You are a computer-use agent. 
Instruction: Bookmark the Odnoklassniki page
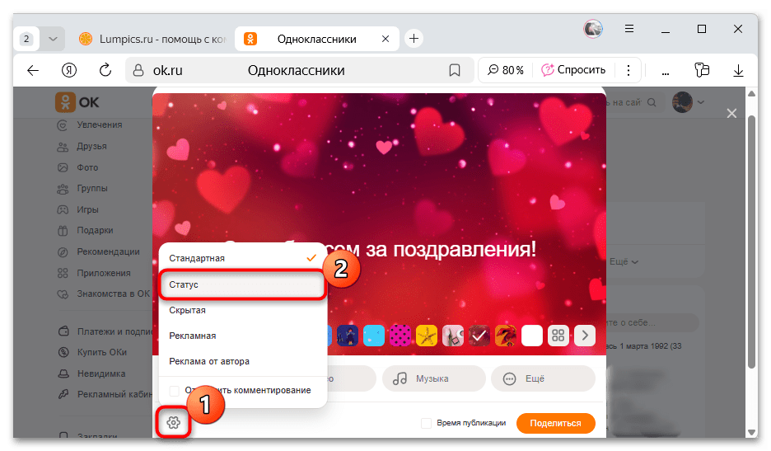point(455,70)
